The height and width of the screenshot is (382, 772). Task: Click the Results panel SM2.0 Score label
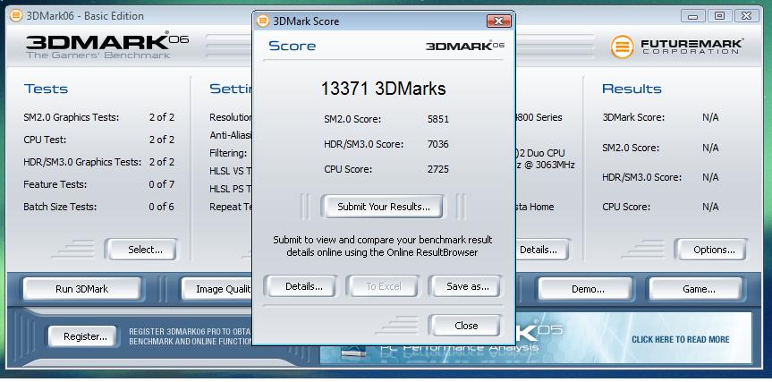coord(630,148)
